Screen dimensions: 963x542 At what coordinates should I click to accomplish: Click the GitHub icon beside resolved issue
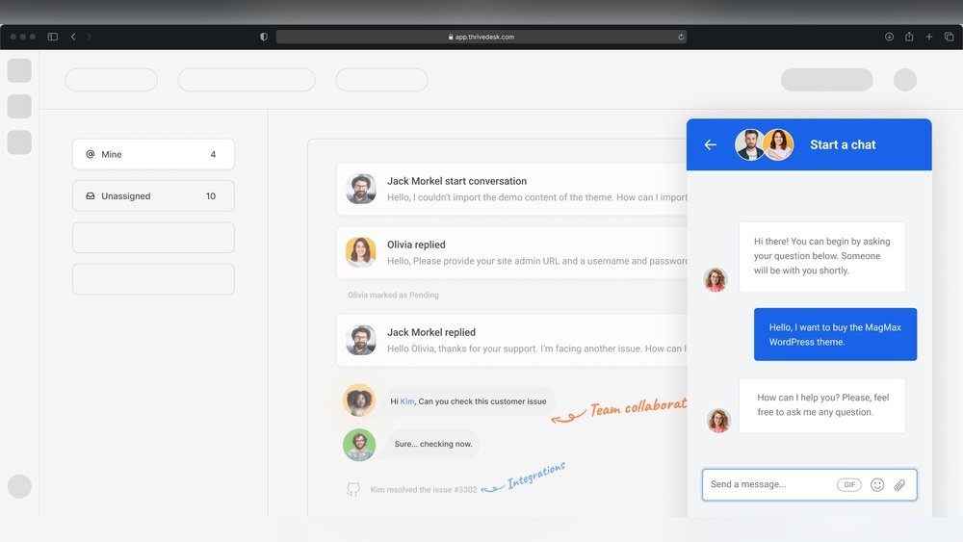(353, 489)
